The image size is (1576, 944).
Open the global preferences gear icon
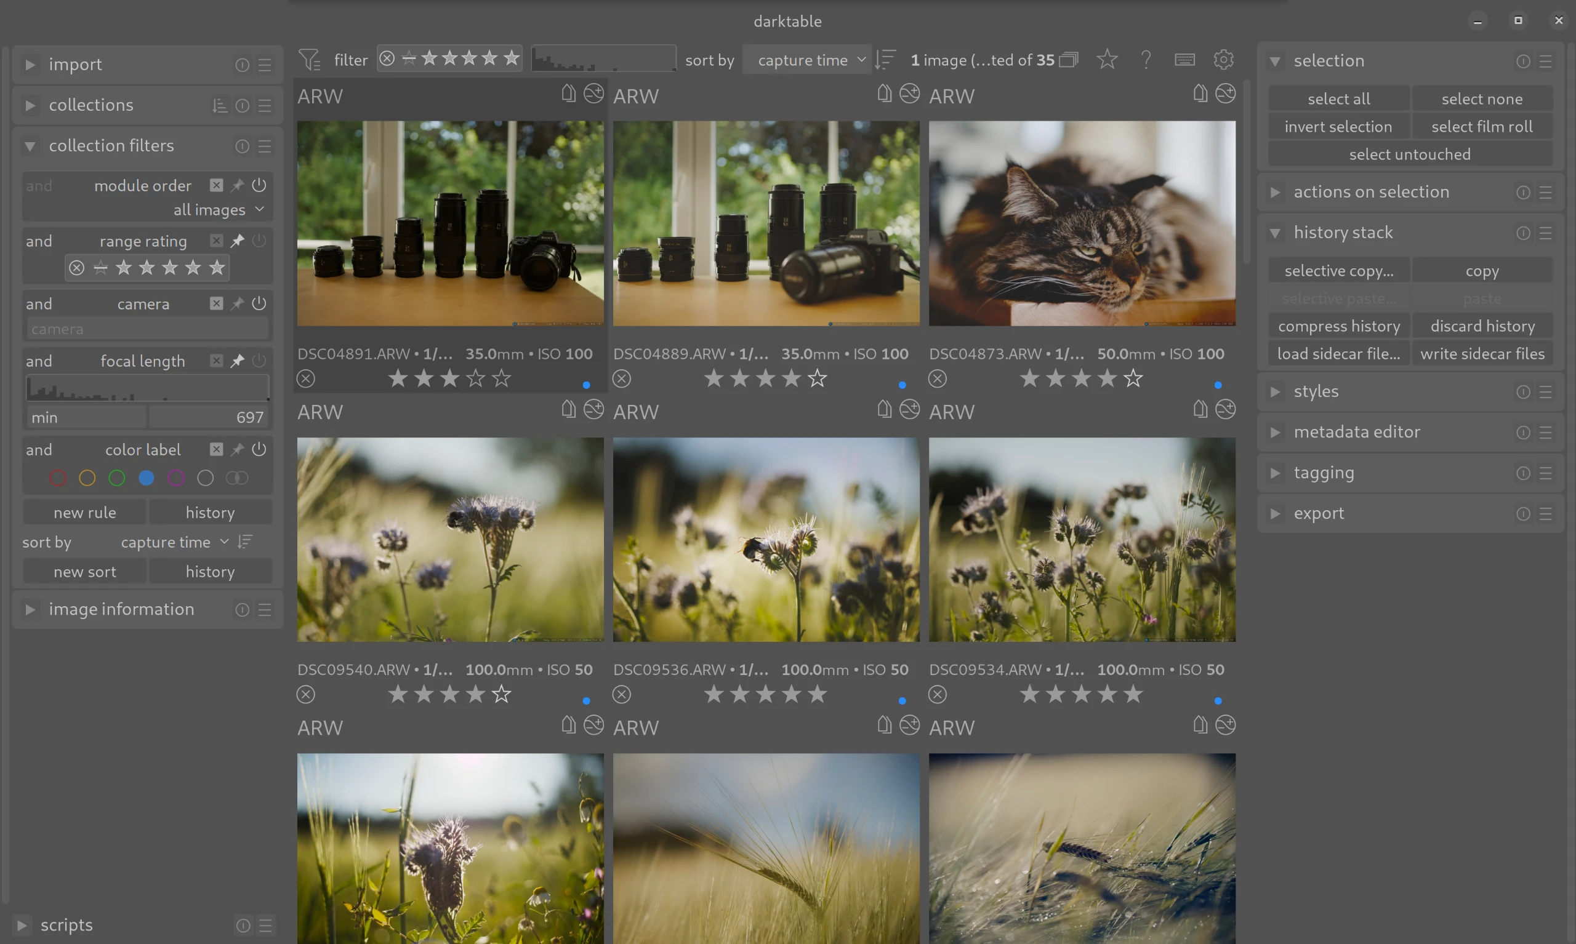pyautogui.click(x=1223, y=60)
